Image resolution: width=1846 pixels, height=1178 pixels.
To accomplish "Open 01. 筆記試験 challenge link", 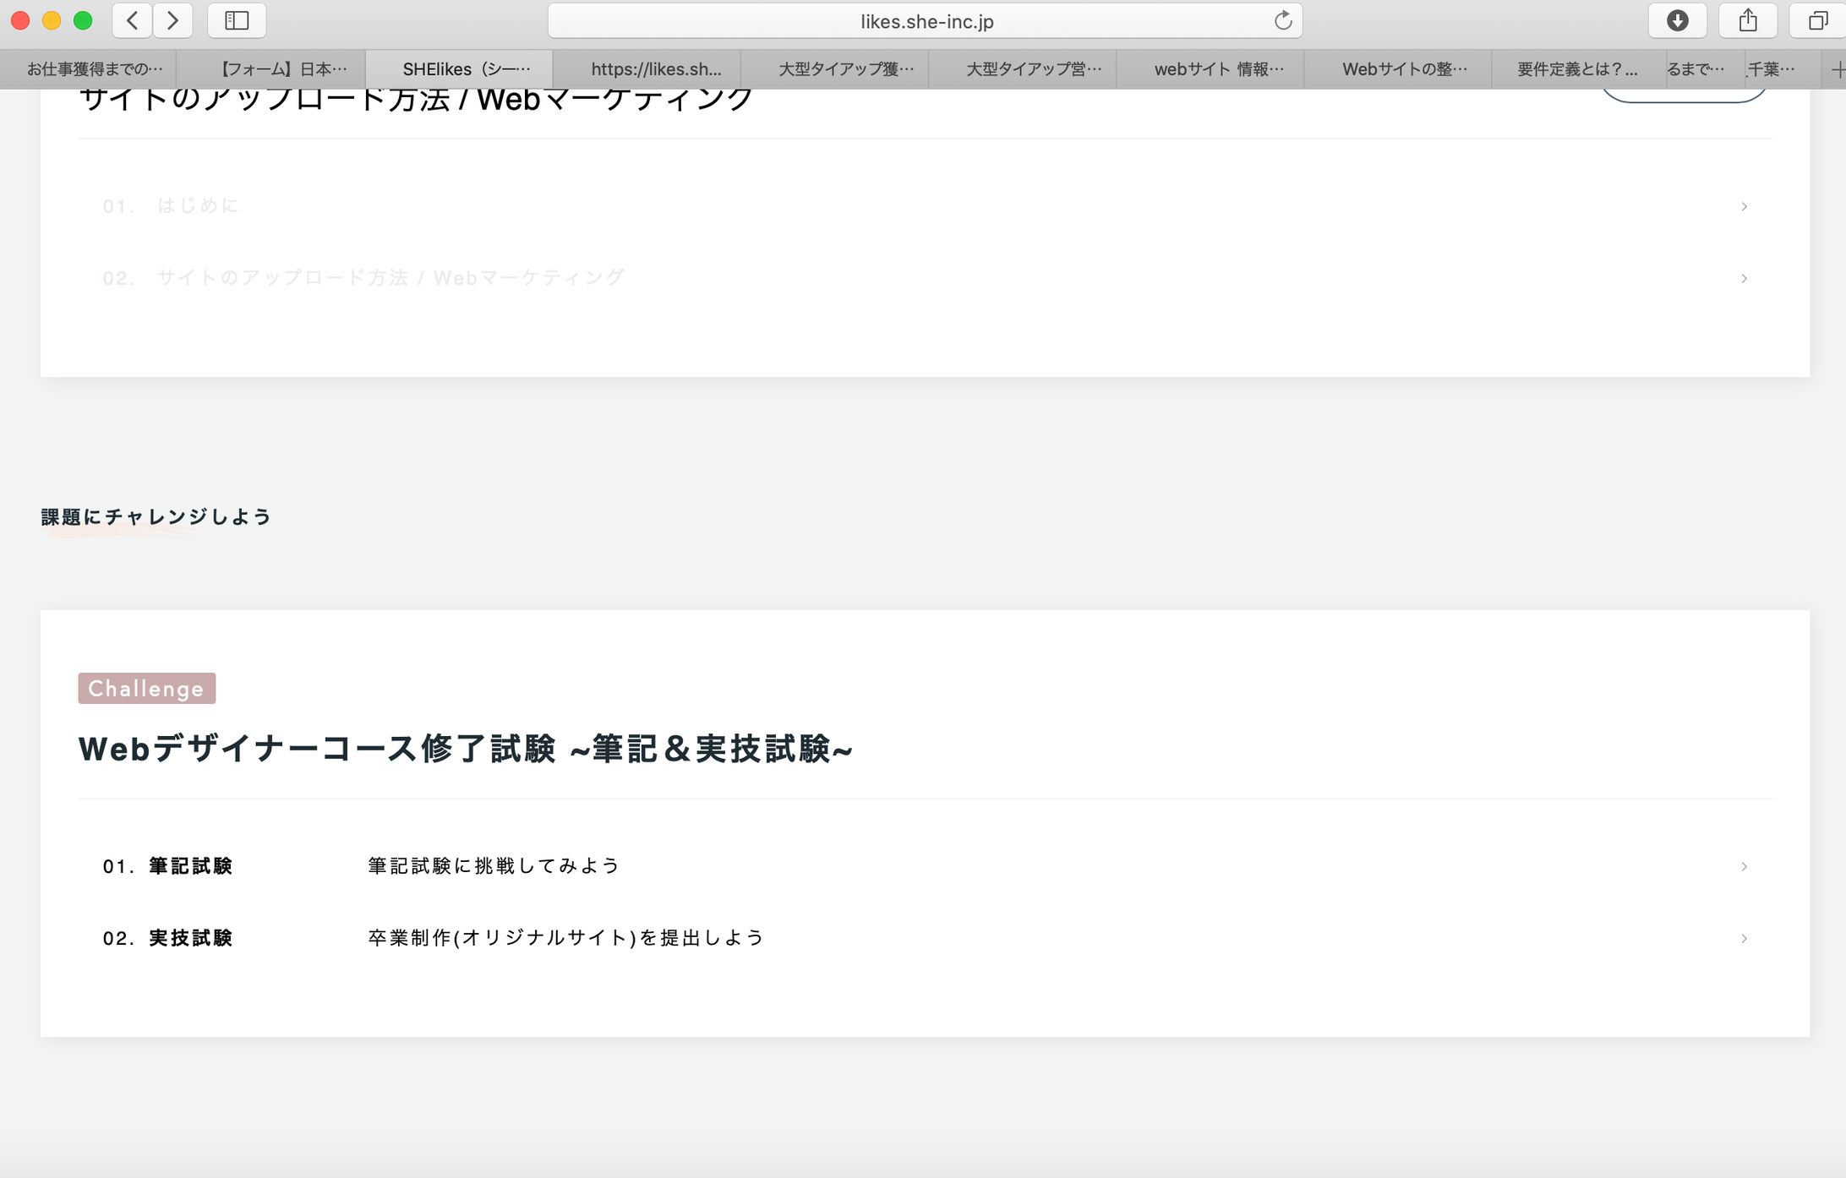I will click(190, 866).
